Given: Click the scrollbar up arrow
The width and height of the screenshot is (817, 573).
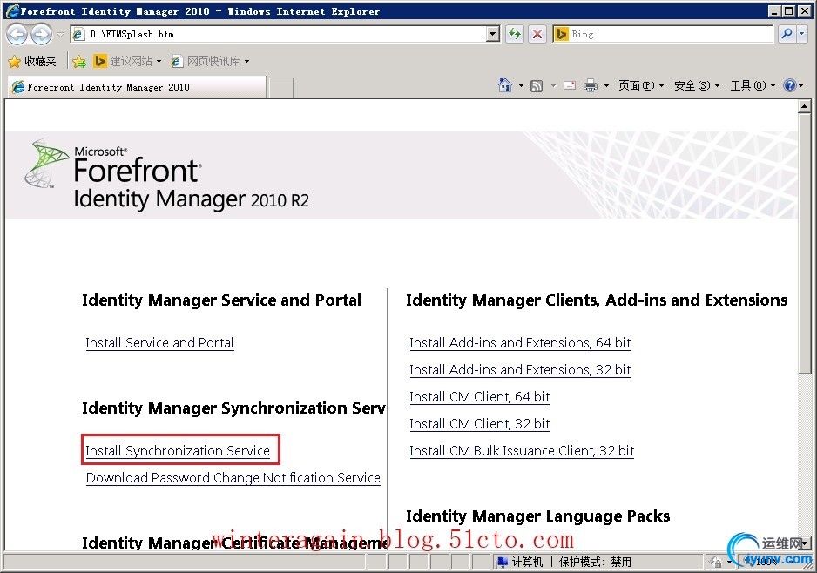Looking at the screenshot, I should click(805, 107).
